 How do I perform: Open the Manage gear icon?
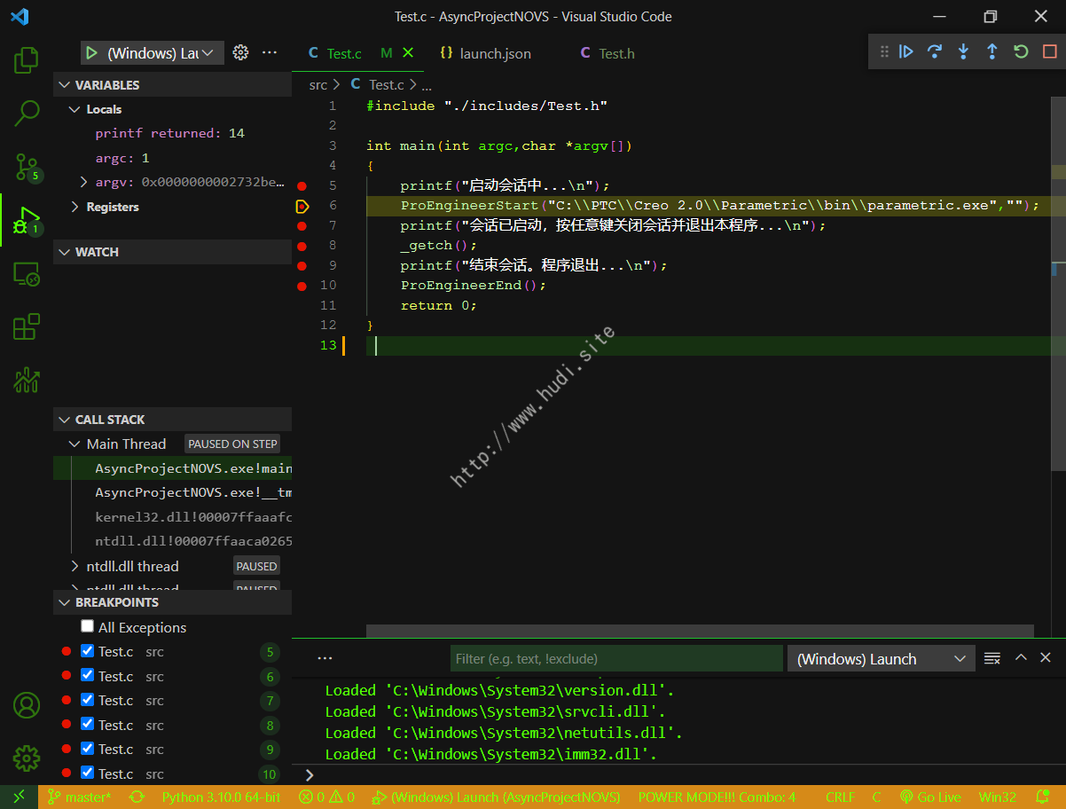27,758
